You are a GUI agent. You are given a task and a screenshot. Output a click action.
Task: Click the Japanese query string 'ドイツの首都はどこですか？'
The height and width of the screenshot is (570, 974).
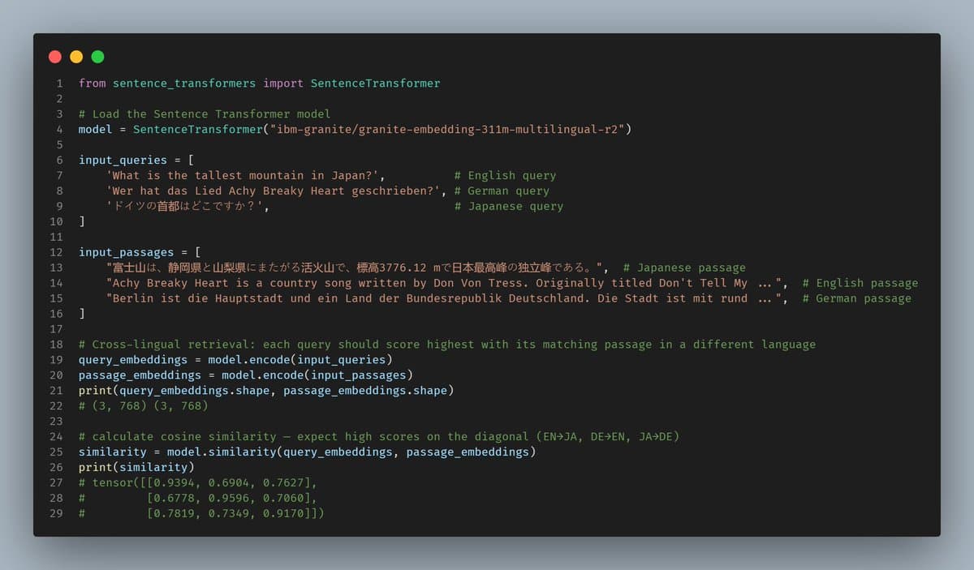click(x=184, y=206)
